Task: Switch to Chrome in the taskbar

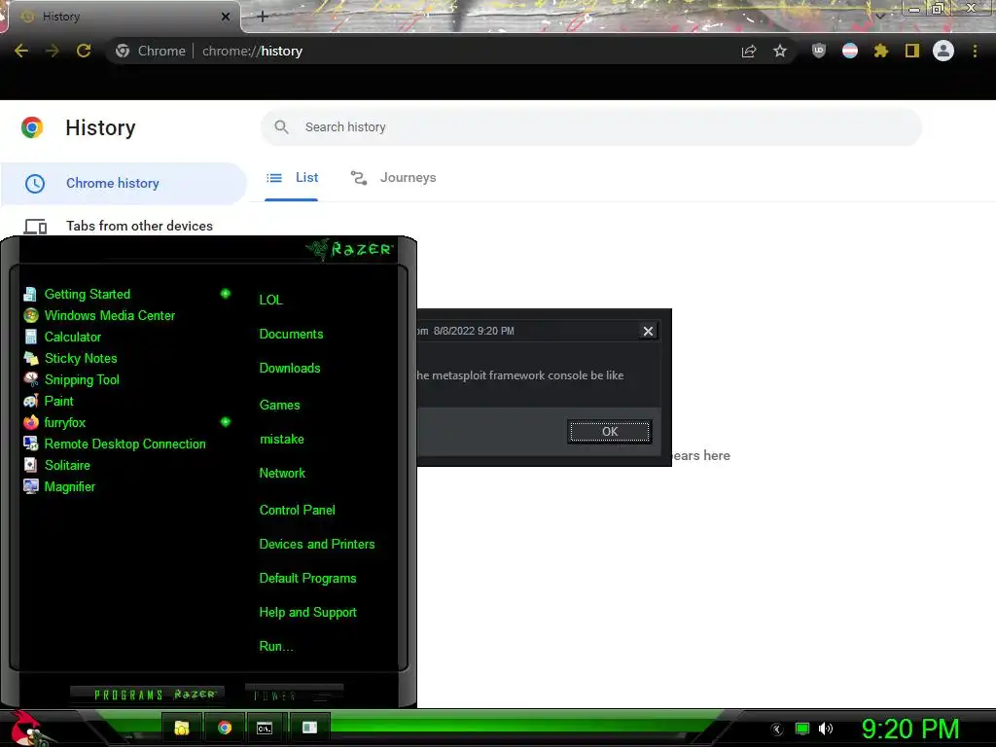Action: click(225, 728)
